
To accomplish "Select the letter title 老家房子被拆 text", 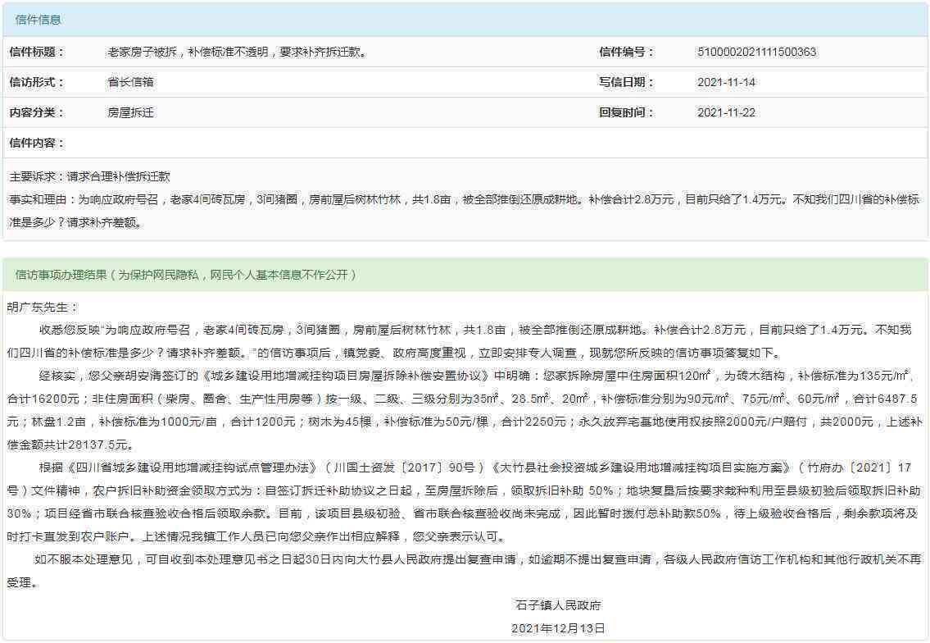I will (x=238, y=52).
